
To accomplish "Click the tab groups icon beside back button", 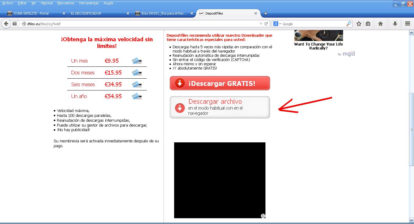I will pyautogui.click(x=14, y=24).
